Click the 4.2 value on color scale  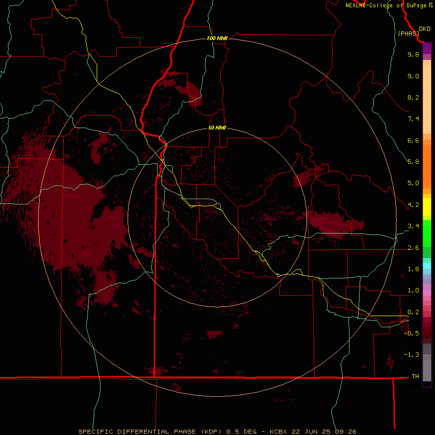click(413, 205)
